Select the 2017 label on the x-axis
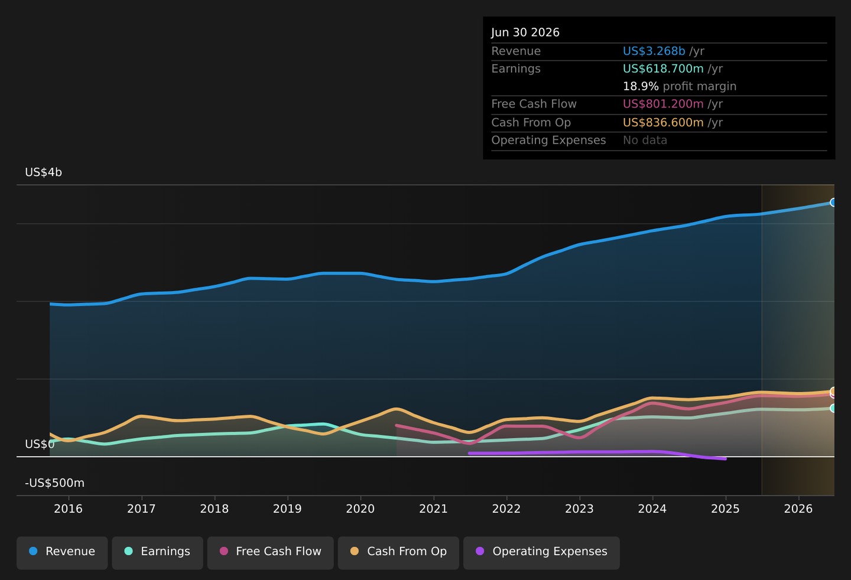The height and width of the screenshot is (580, 851). [x=141, y=509]
